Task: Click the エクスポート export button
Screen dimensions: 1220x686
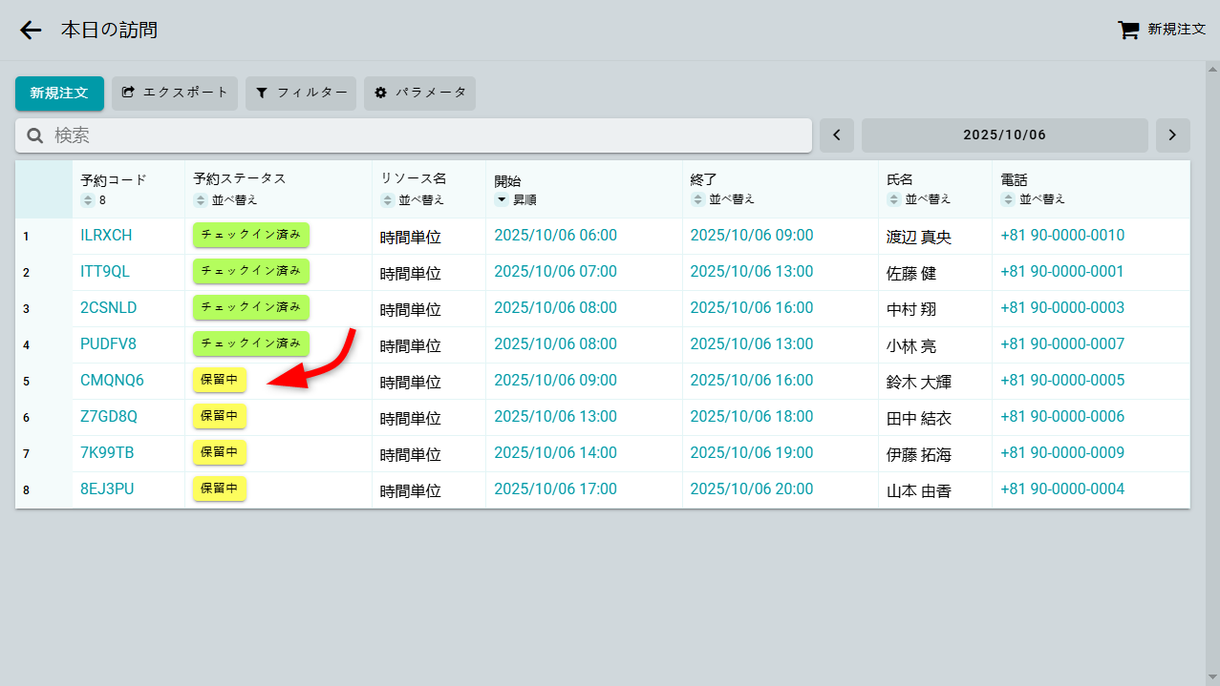Action: click(x=175, y=94)
